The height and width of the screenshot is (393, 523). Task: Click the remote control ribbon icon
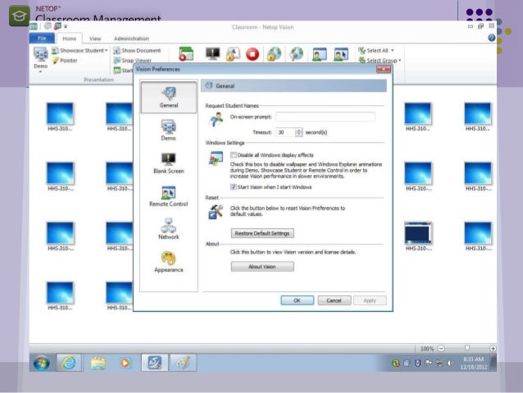[x=341, y=54]
